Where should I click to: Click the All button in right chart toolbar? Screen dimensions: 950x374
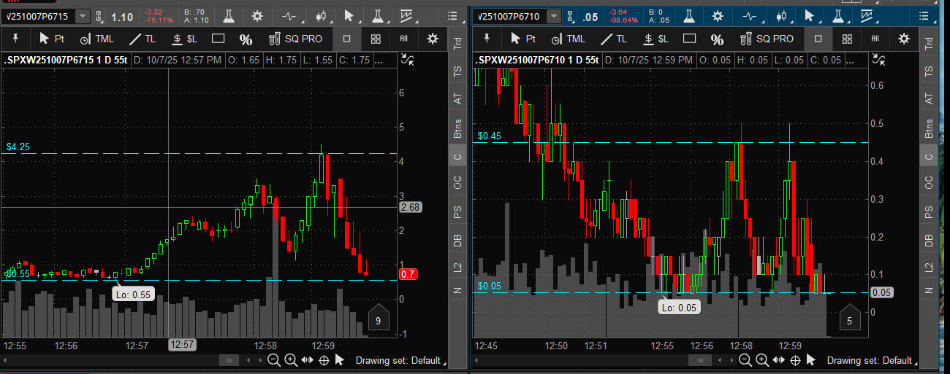[x=875, y=39]
